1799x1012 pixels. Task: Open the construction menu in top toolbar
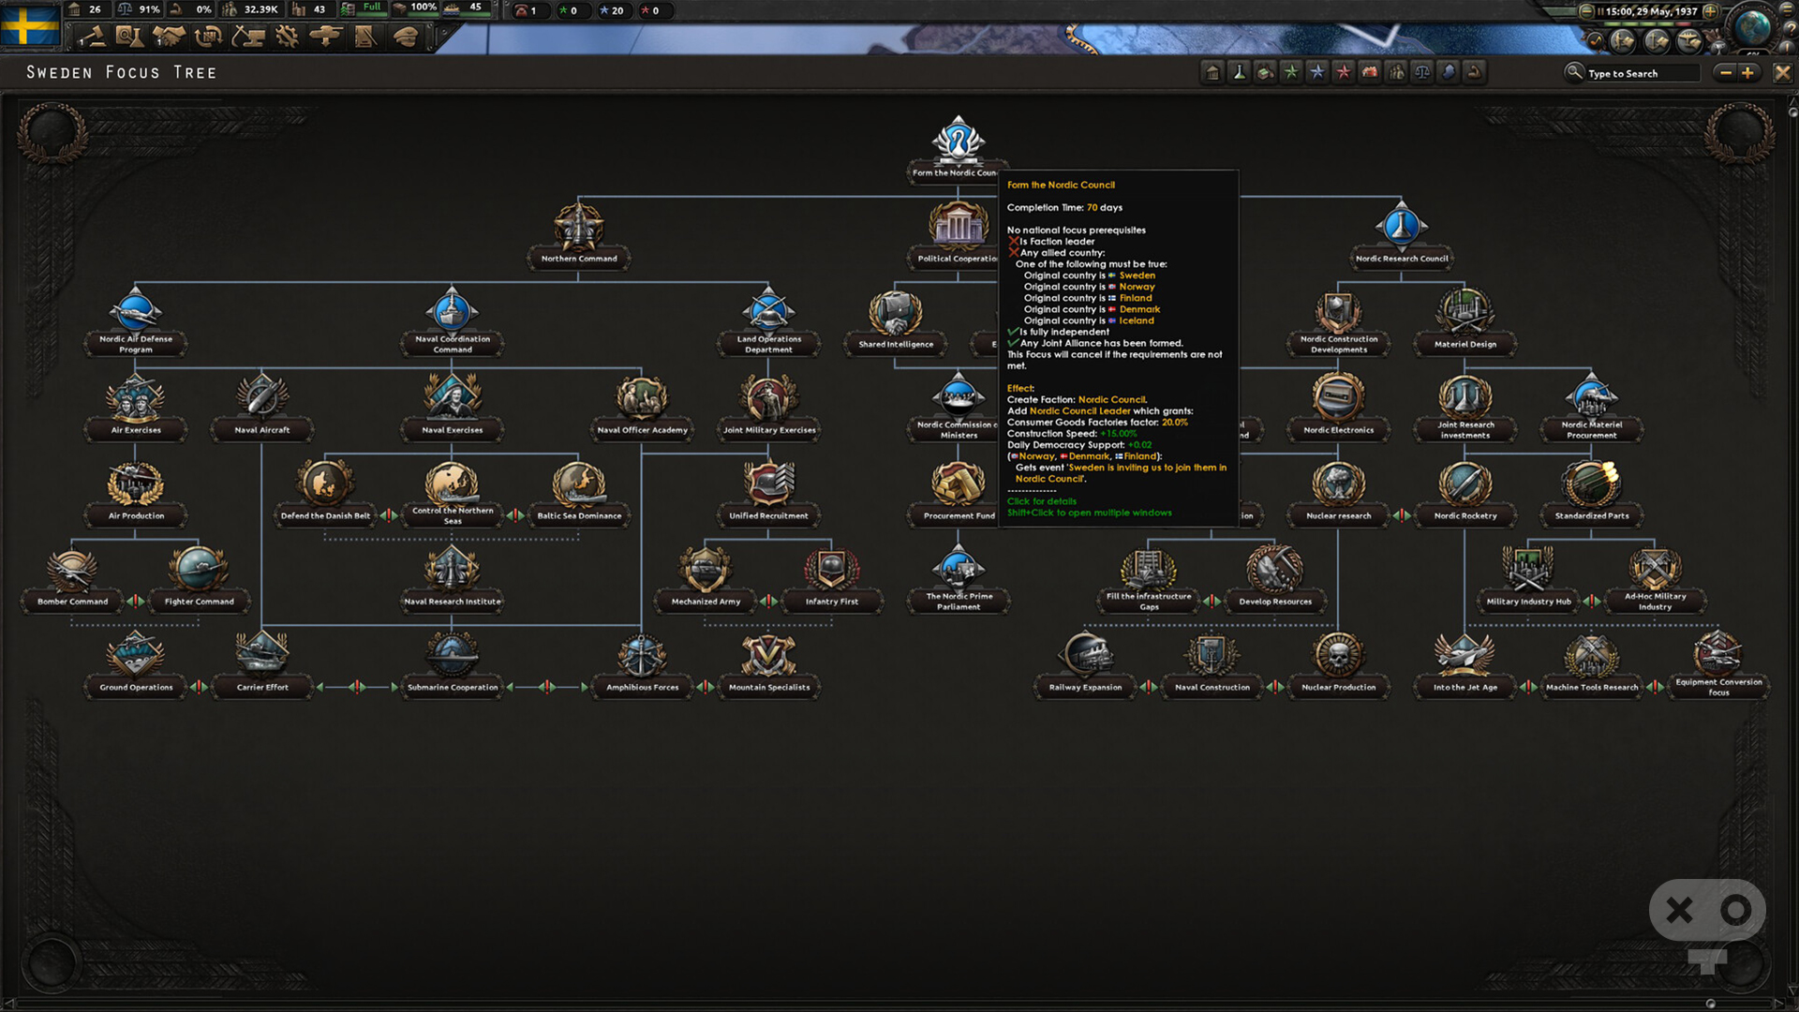point(247,37)
